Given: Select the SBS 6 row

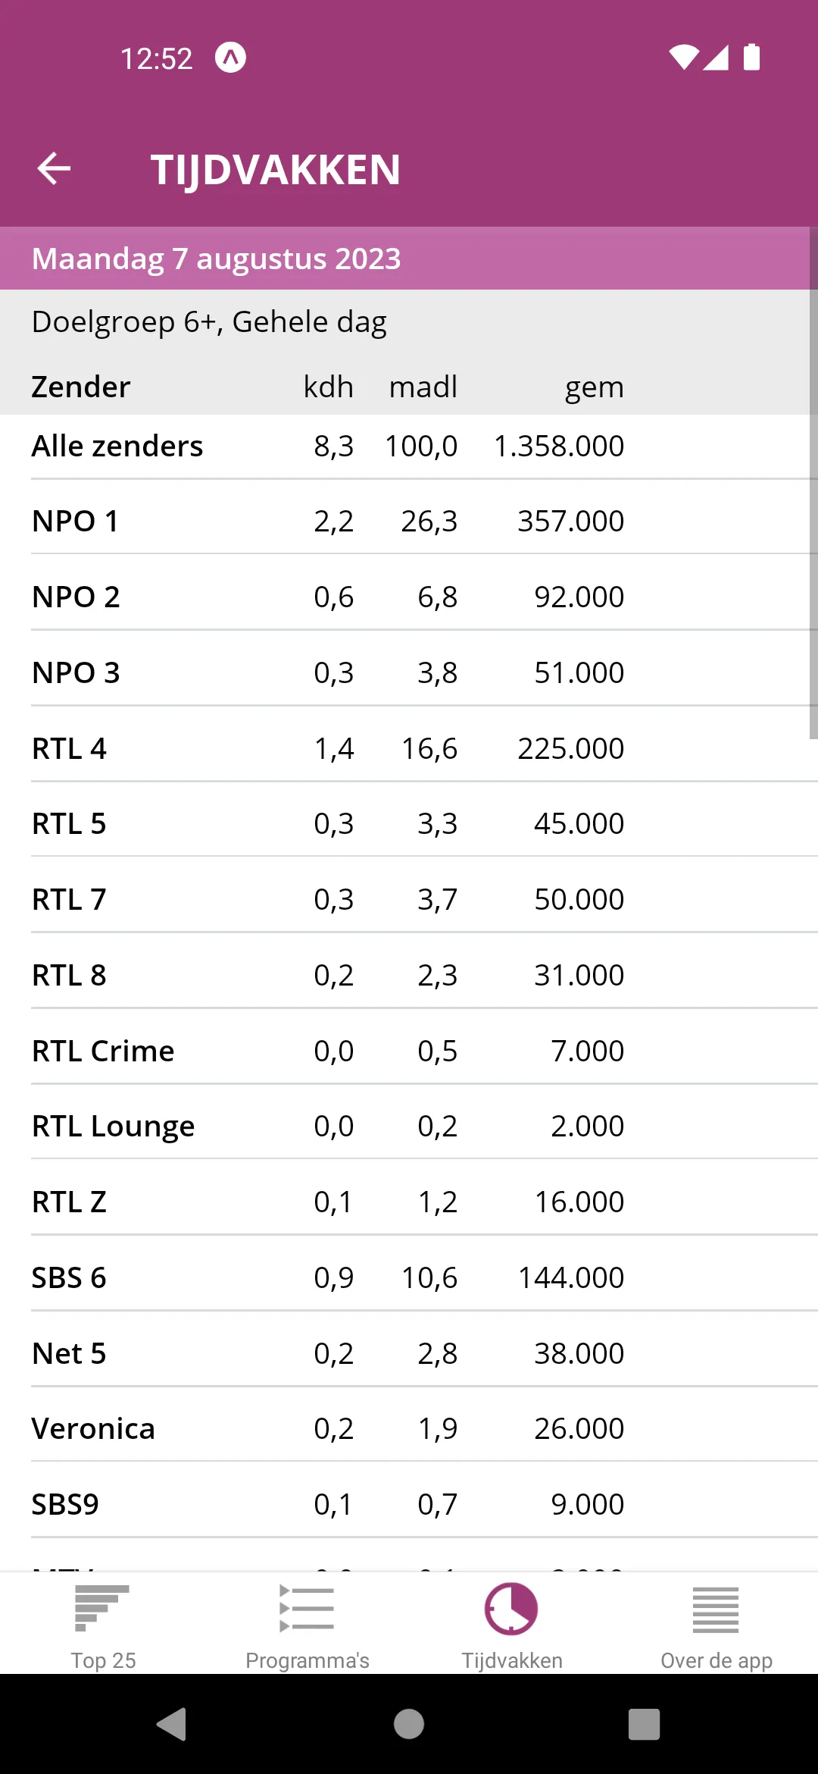Looking at the screenshot, I should [409, 1277].
